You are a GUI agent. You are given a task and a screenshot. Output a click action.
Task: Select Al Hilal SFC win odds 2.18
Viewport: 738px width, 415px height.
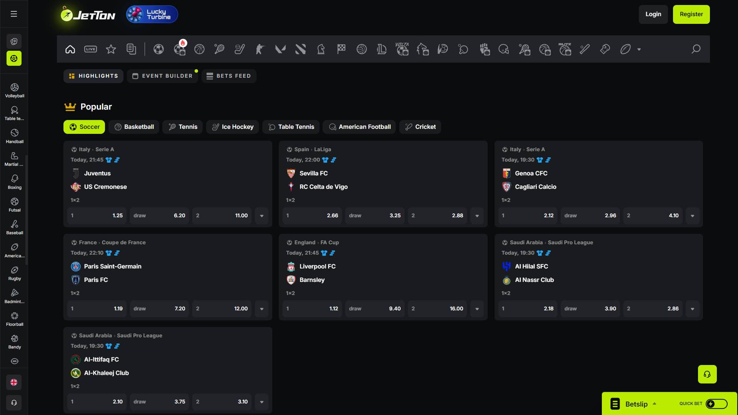[x=528, y=309]
